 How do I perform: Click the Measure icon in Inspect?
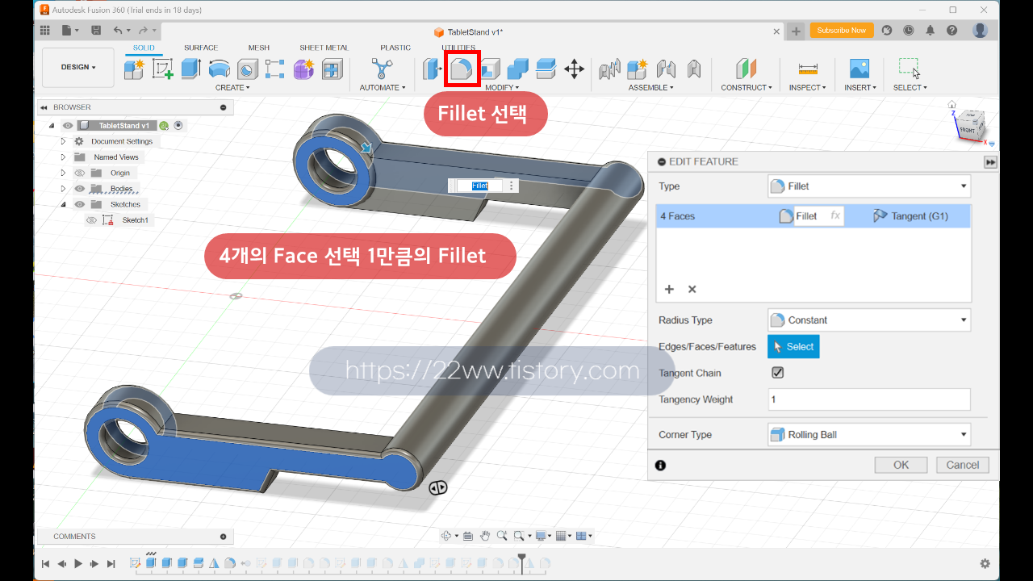pyautogui.click(x=807, y=69)
